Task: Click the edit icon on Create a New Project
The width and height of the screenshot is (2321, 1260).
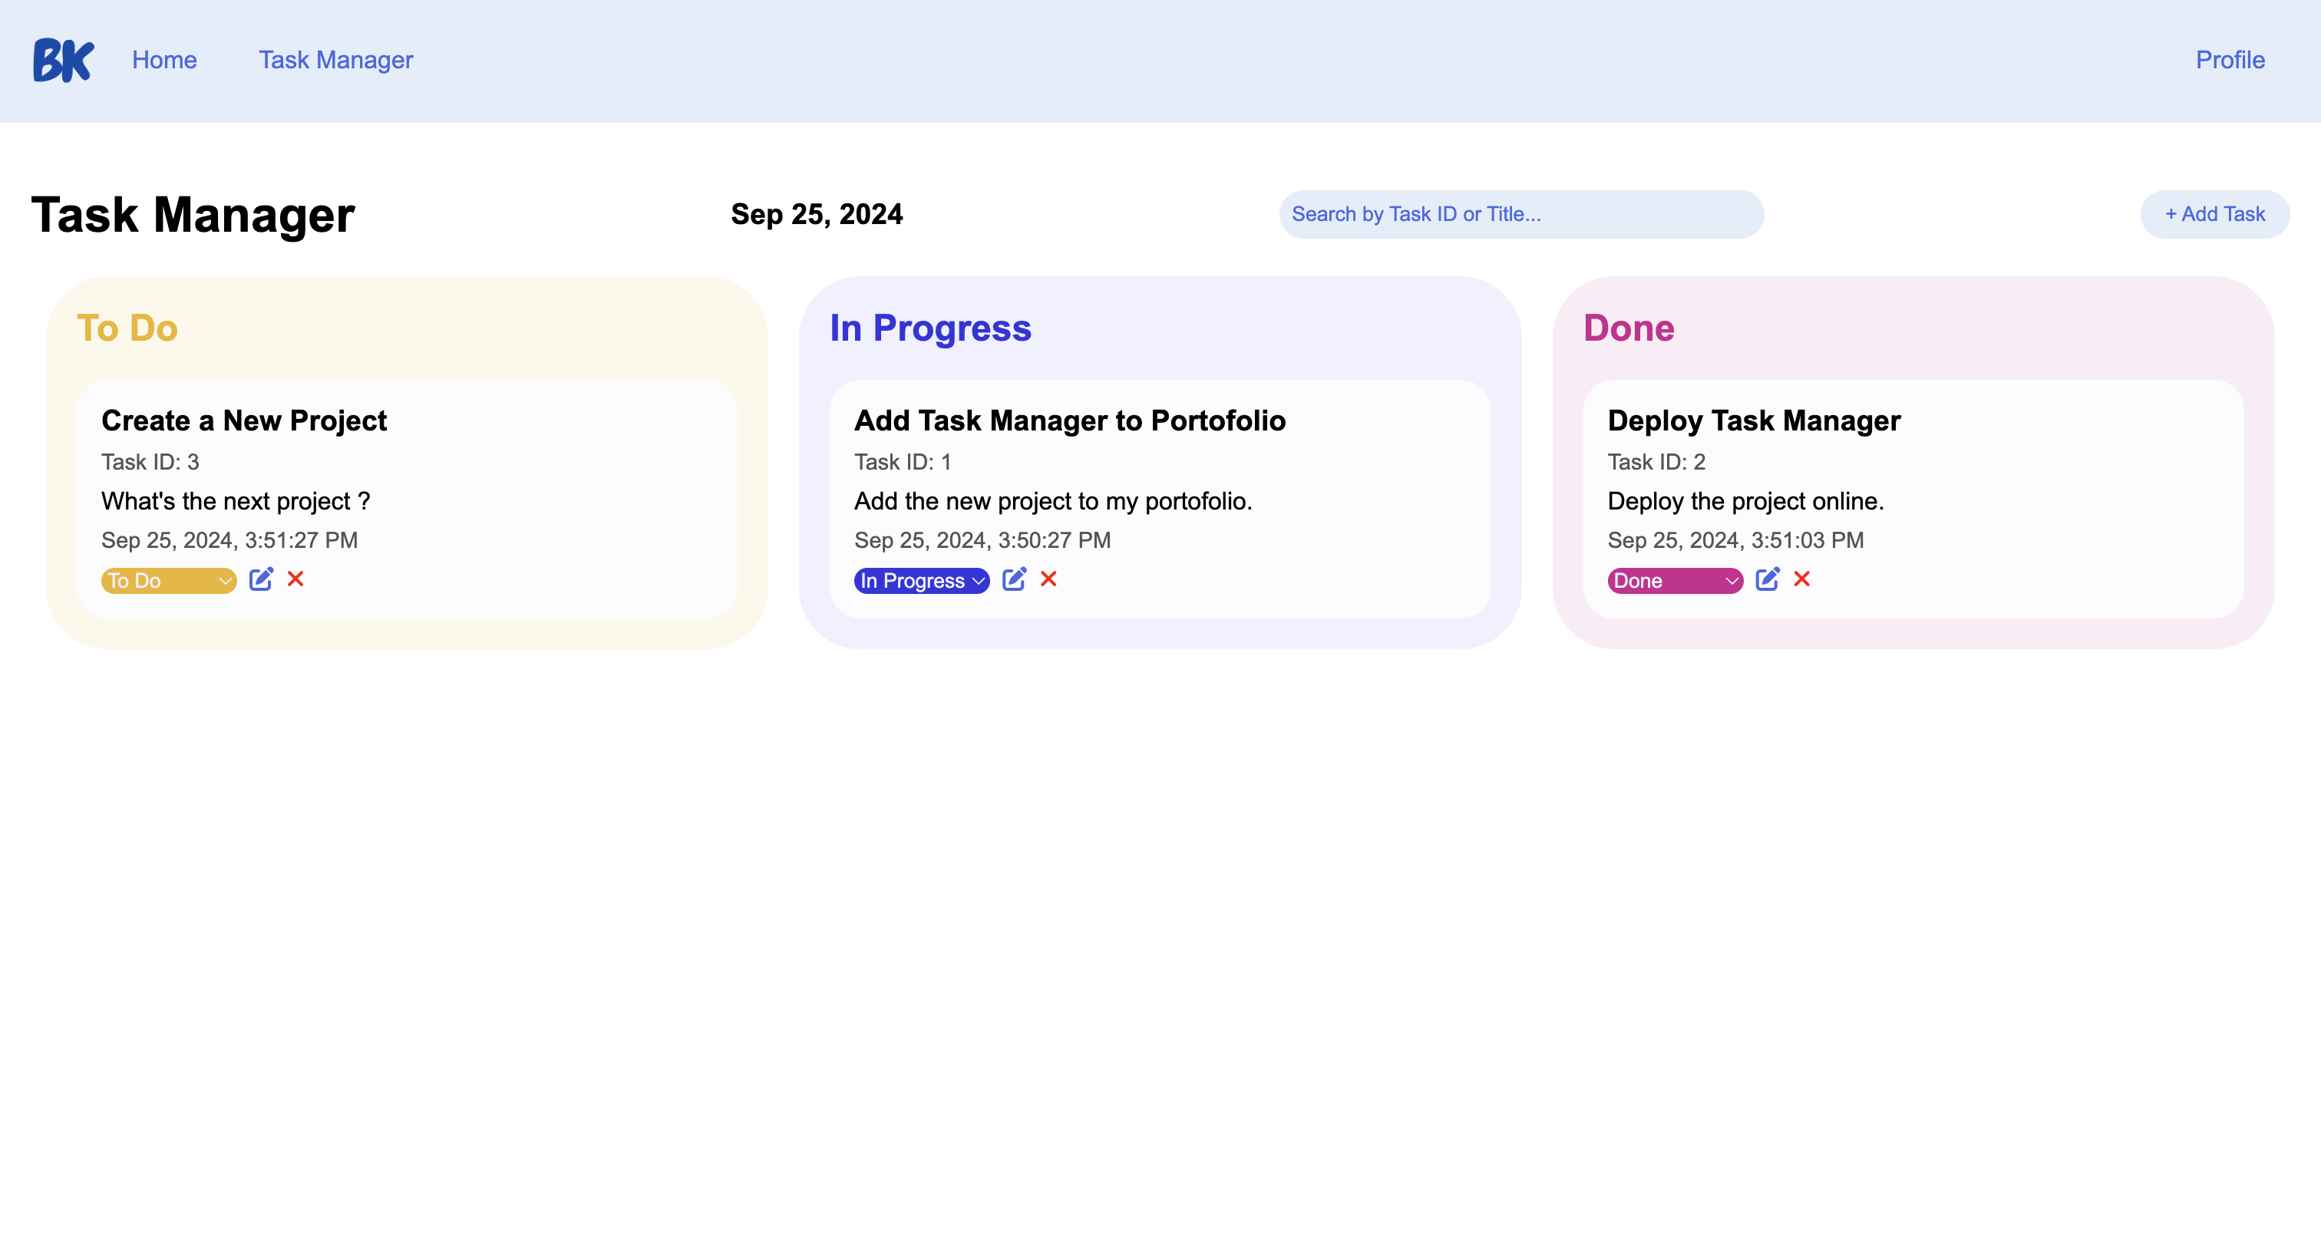Action: tap(261, 579)
